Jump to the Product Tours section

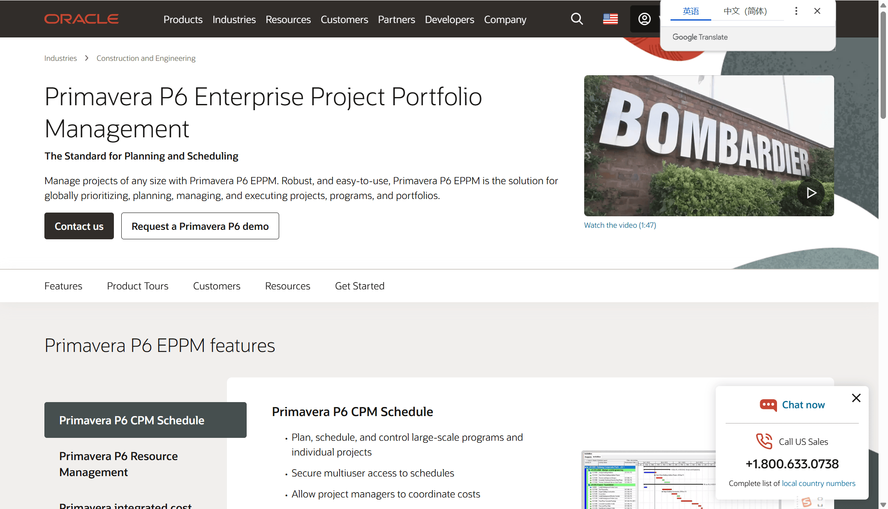tap(137, 286)
